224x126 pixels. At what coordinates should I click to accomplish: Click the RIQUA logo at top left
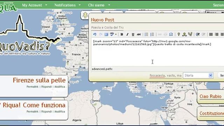coord(8,7)
